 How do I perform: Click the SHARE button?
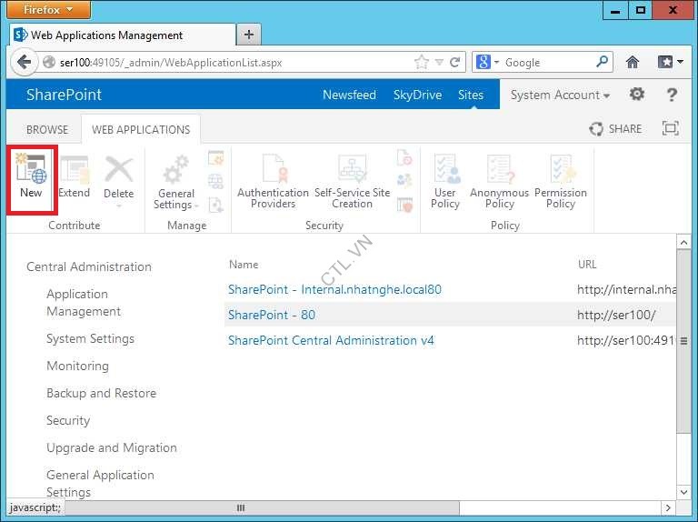(x=615, y=129)
